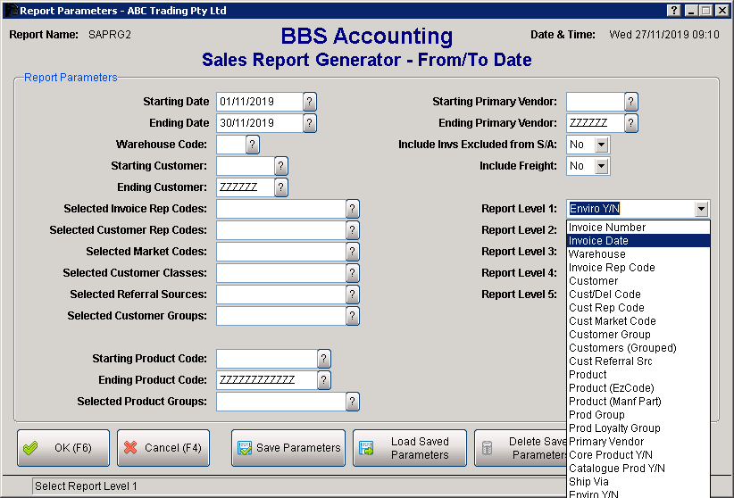
Task: Click the Warehouse Code lookup icon
Action: 253,145
